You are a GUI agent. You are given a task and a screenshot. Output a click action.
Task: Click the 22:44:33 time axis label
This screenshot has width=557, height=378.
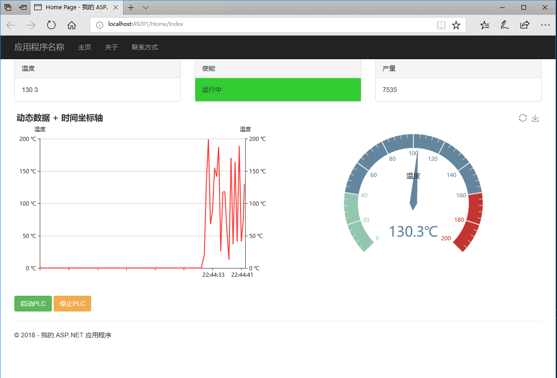tap(213, 275)
